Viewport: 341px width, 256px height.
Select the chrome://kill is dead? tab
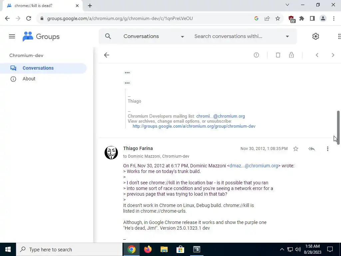(x=42, y=6)
